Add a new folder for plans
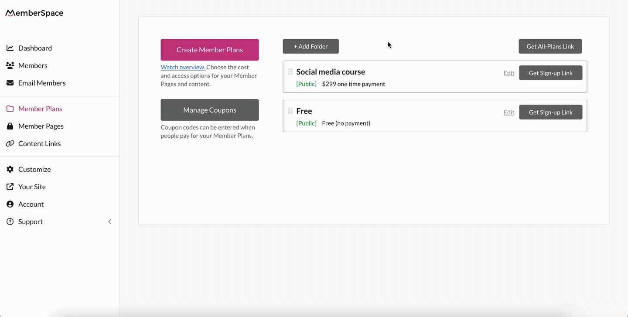This screenshot has height=317, width=628. pos(311,46)
